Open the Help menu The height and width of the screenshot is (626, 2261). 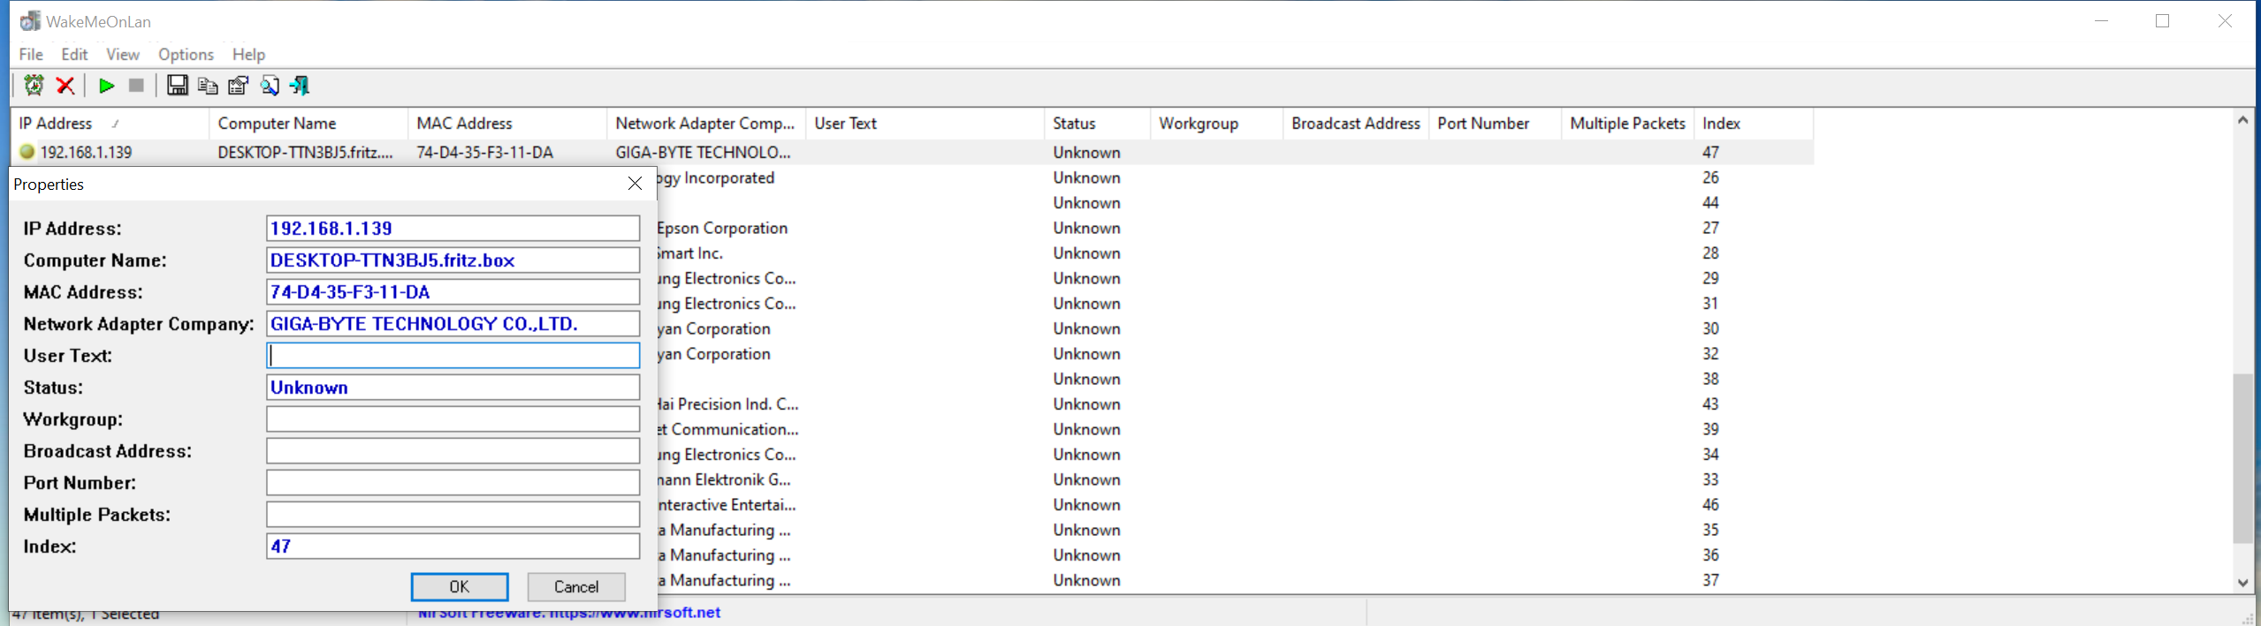pyautogui.click(x=248, y=55)
